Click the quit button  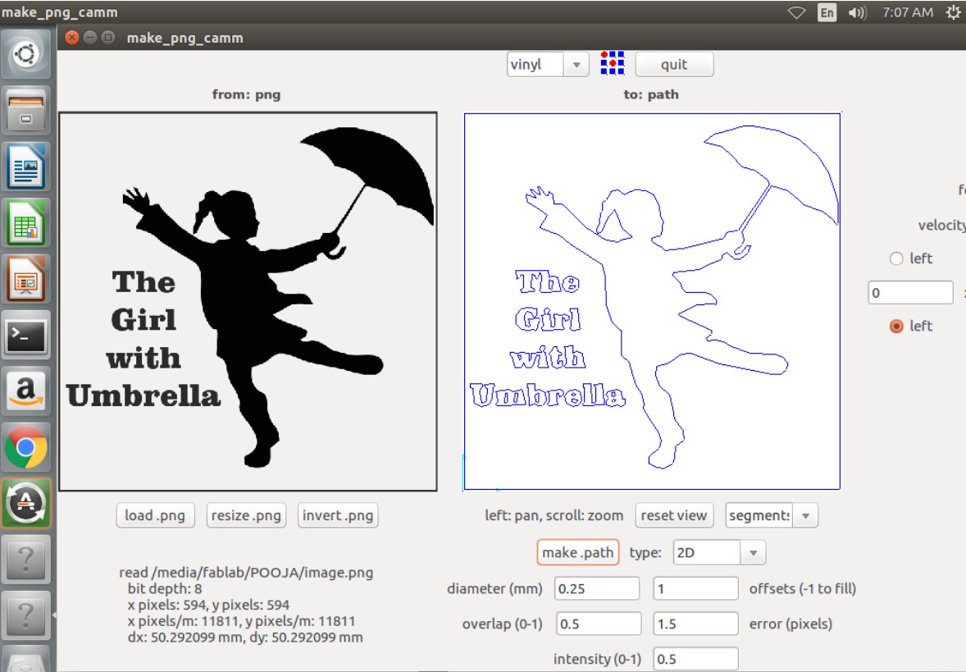point(674,64)
